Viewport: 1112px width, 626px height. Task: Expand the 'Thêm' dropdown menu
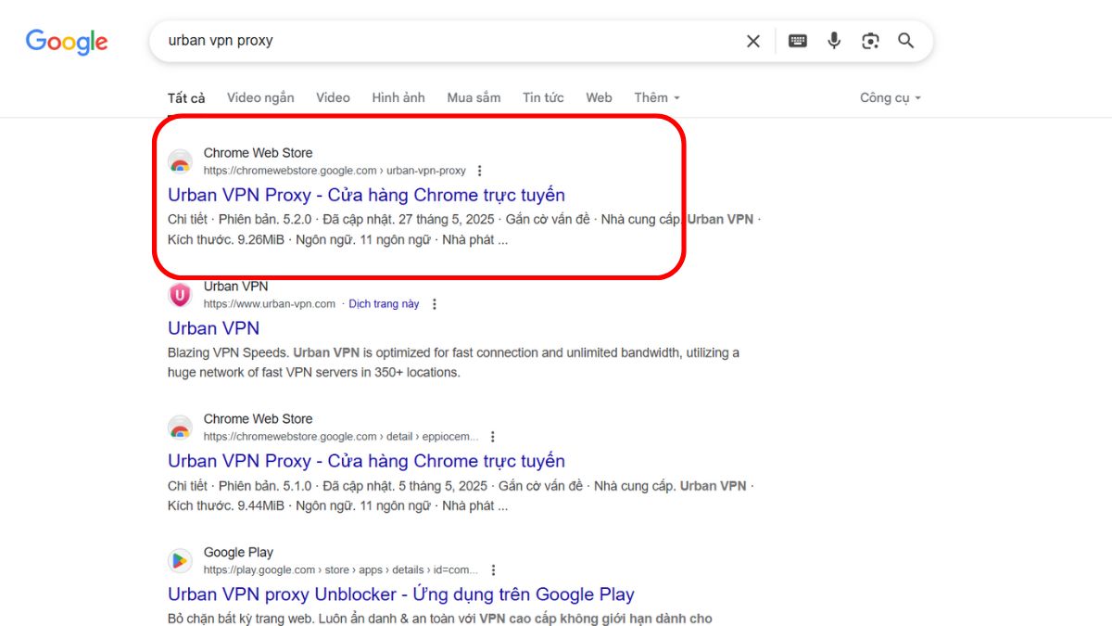pyautogui.click(x=657, y=97)
